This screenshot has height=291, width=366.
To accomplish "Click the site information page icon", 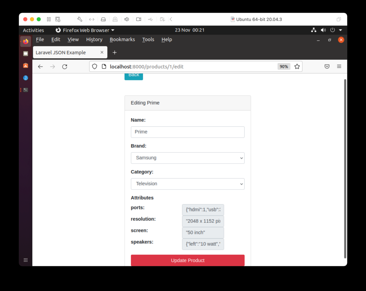I will coord(104,67).
